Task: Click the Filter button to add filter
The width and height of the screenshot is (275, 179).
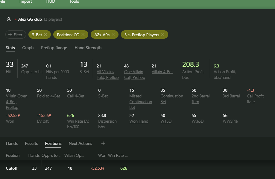Action: click(16, 35)
